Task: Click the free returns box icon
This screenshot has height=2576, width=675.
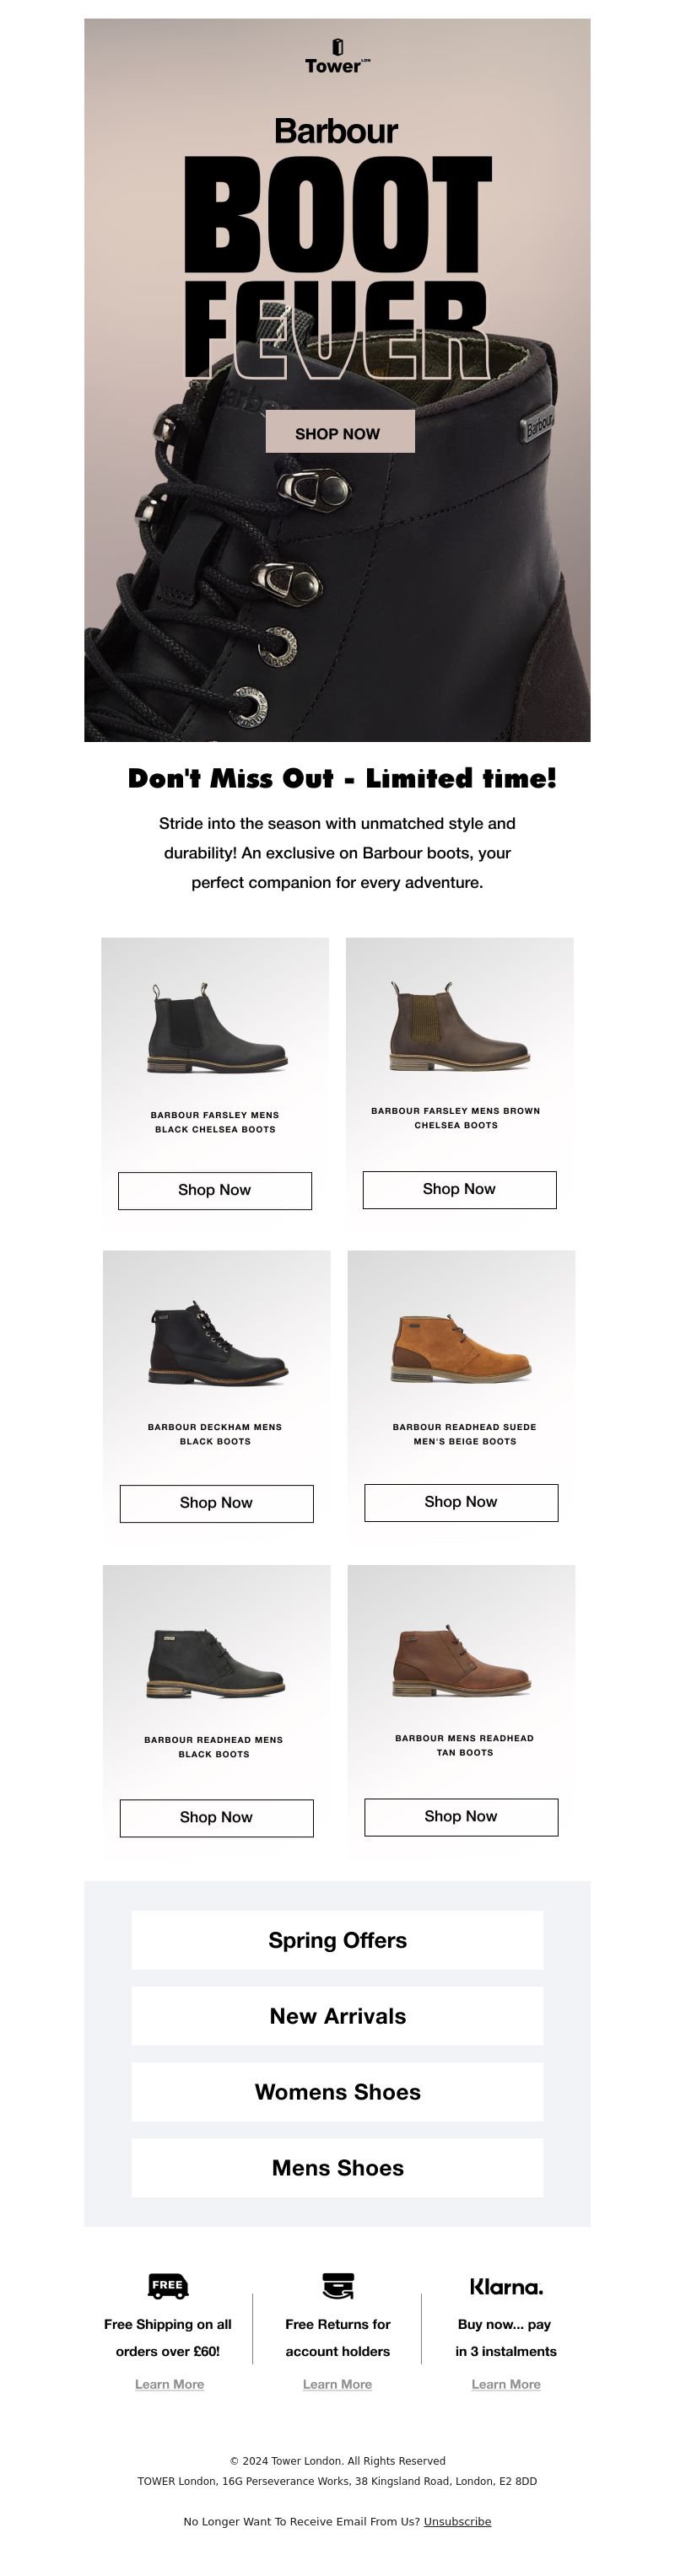Action: click(x=337, y=2285)
